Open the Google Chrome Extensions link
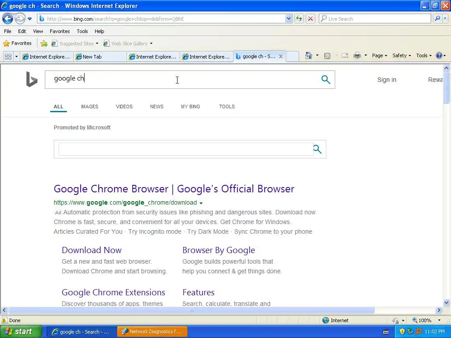 (x=113, y=292)
